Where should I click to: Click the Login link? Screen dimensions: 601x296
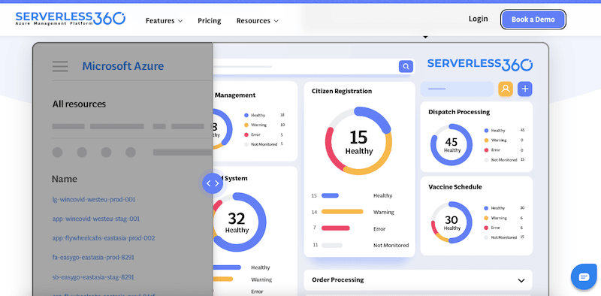[478, 19]
